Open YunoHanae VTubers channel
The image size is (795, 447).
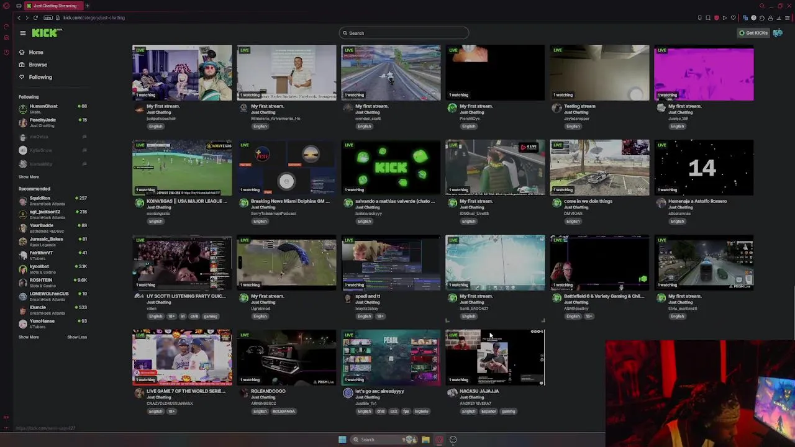tap(52, 324)
